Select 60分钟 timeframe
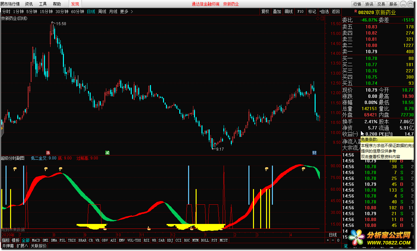The image size is (417, 251). 77,11
